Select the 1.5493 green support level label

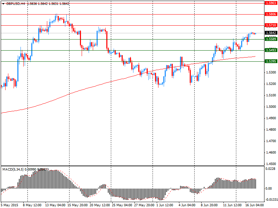271,50
